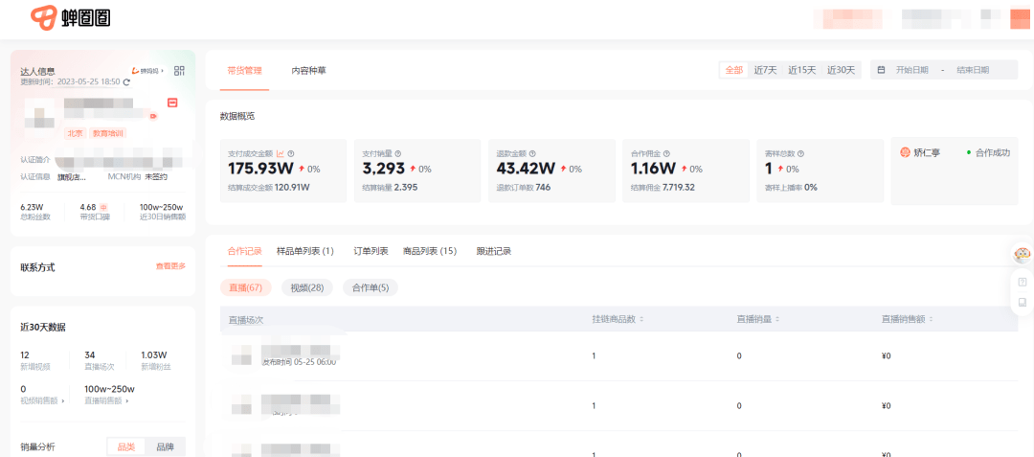Click the 北京 location tag
1034x457 pixels.
click(74, 133)
